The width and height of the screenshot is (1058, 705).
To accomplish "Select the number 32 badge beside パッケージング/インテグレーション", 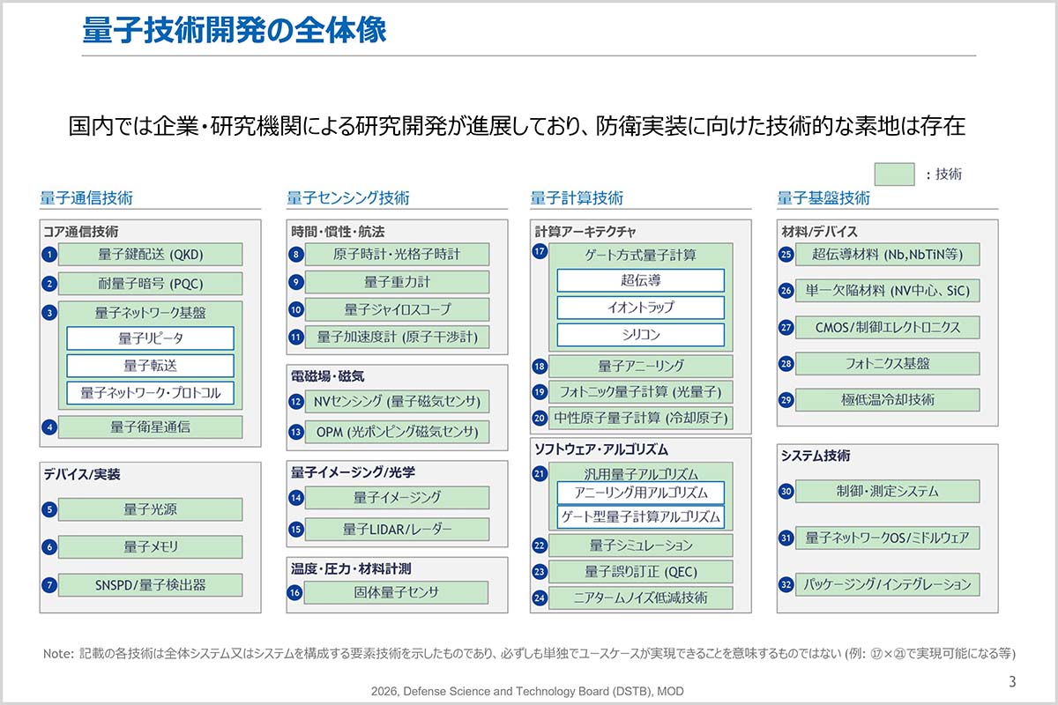I will coord(786,584).
